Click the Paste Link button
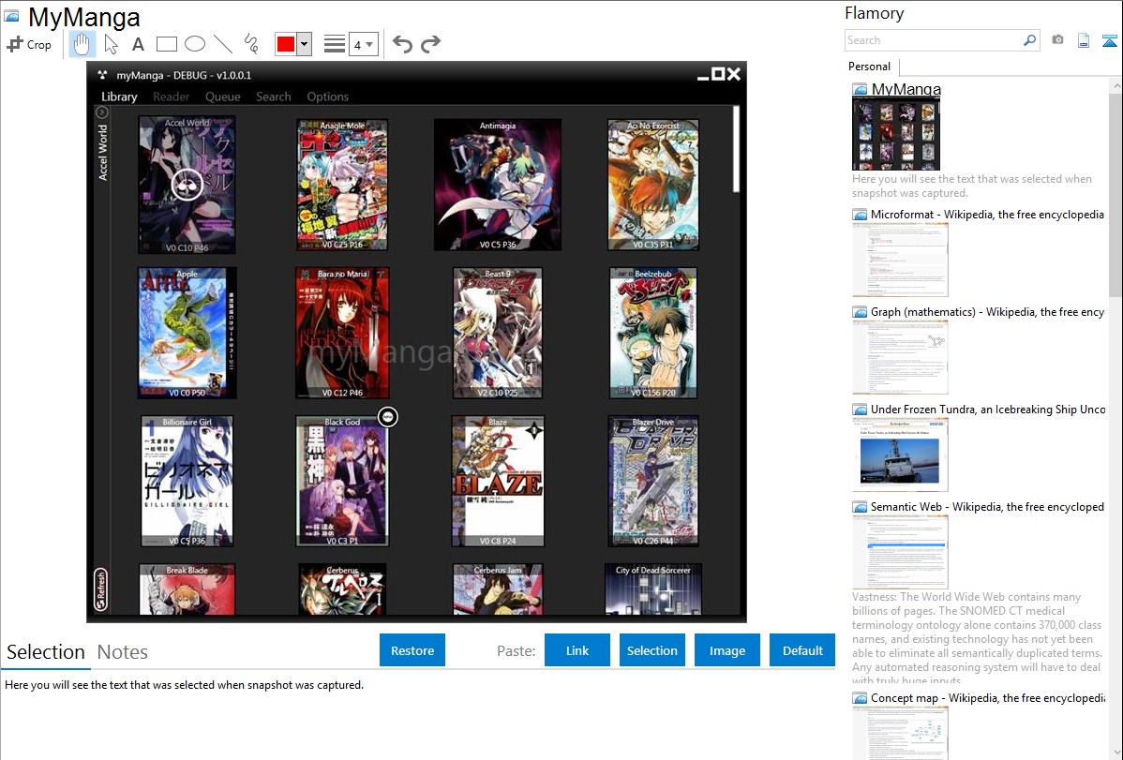This screenshot has width=1123, height=760. 577,650
